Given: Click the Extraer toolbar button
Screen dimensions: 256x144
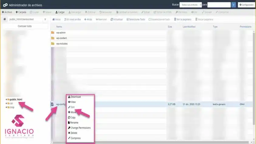Looking at the screenshot, I should point(207,12).
